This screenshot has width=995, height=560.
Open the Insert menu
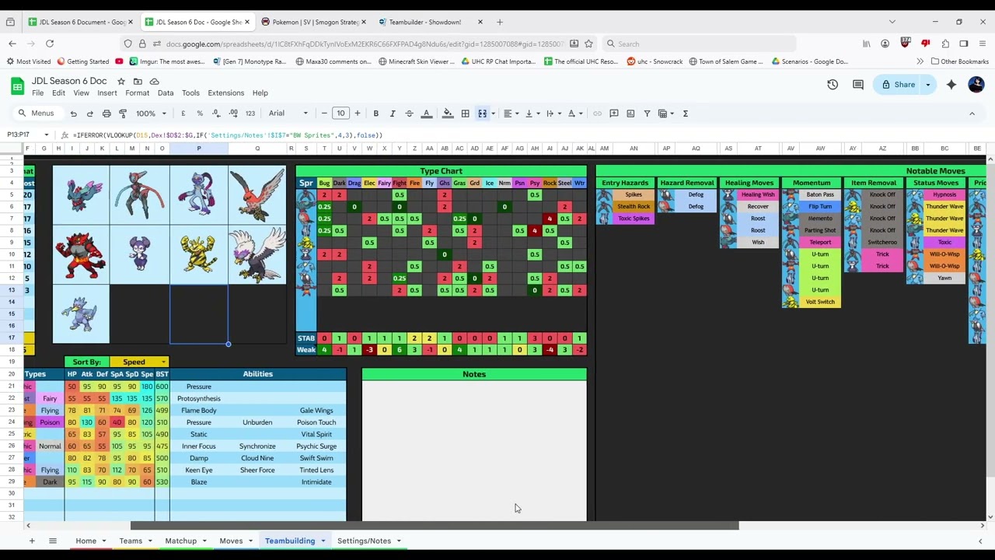(107, 93)
